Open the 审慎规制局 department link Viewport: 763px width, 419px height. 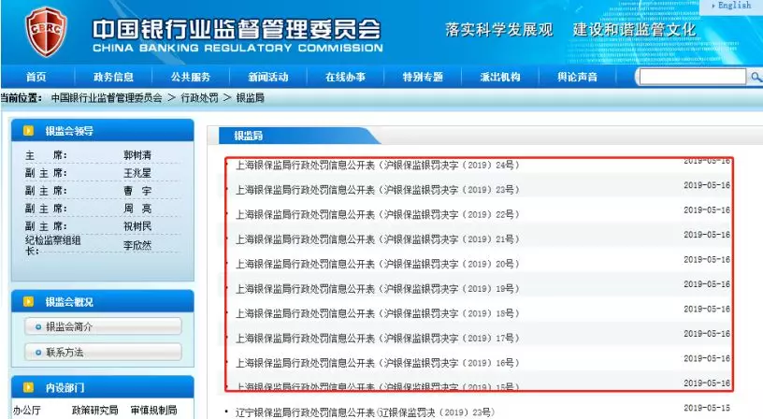click(153, 411)
